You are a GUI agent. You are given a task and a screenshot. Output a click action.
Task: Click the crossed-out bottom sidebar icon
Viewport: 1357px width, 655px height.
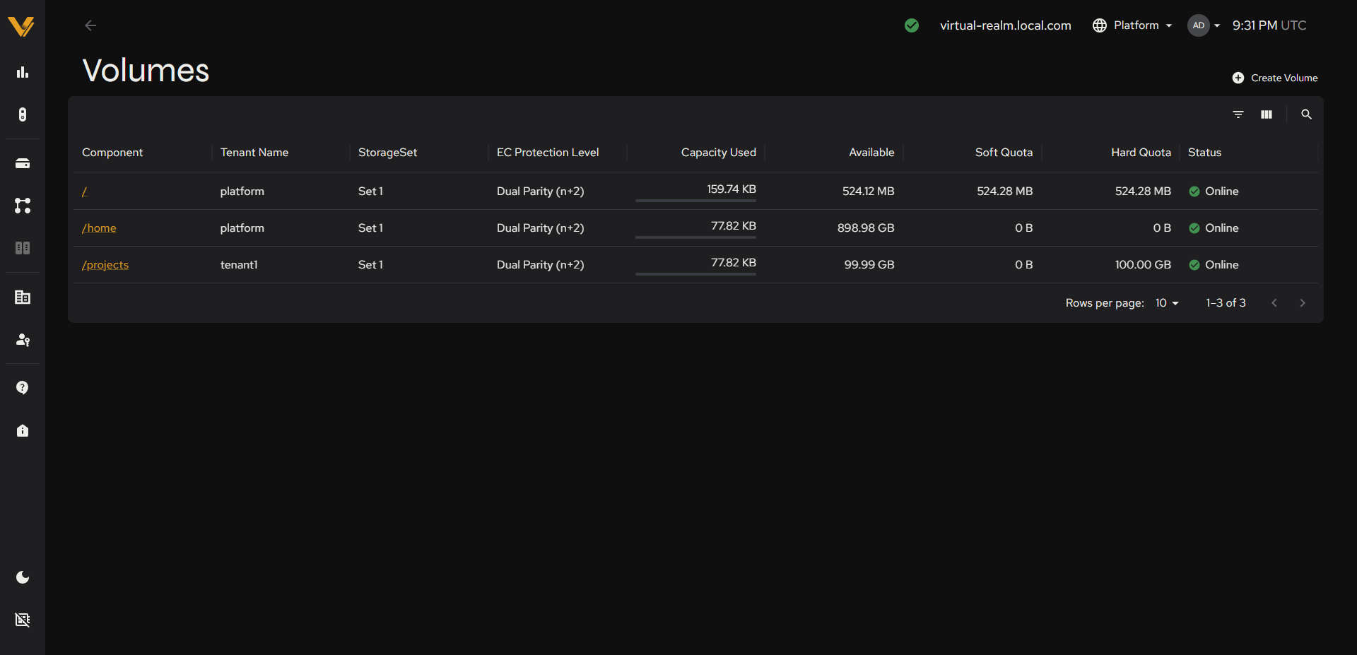(23, 620)
